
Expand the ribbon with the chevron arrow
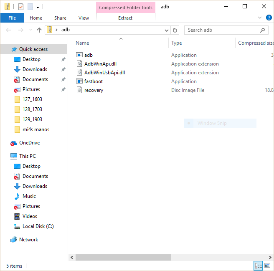click(x=260, y=18)
